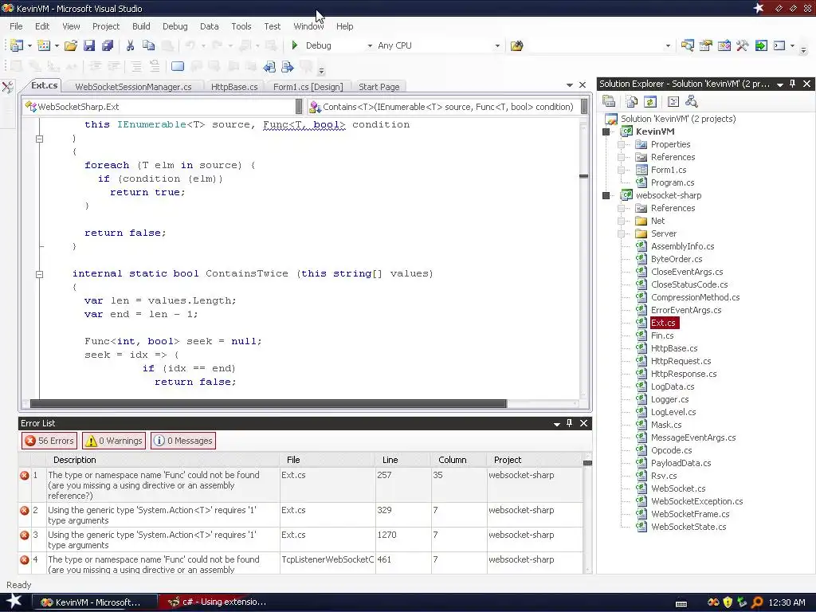Toggle the 56 Errors filter button
816x612 pixels.
pyautogui.click(x=49, y=441)
